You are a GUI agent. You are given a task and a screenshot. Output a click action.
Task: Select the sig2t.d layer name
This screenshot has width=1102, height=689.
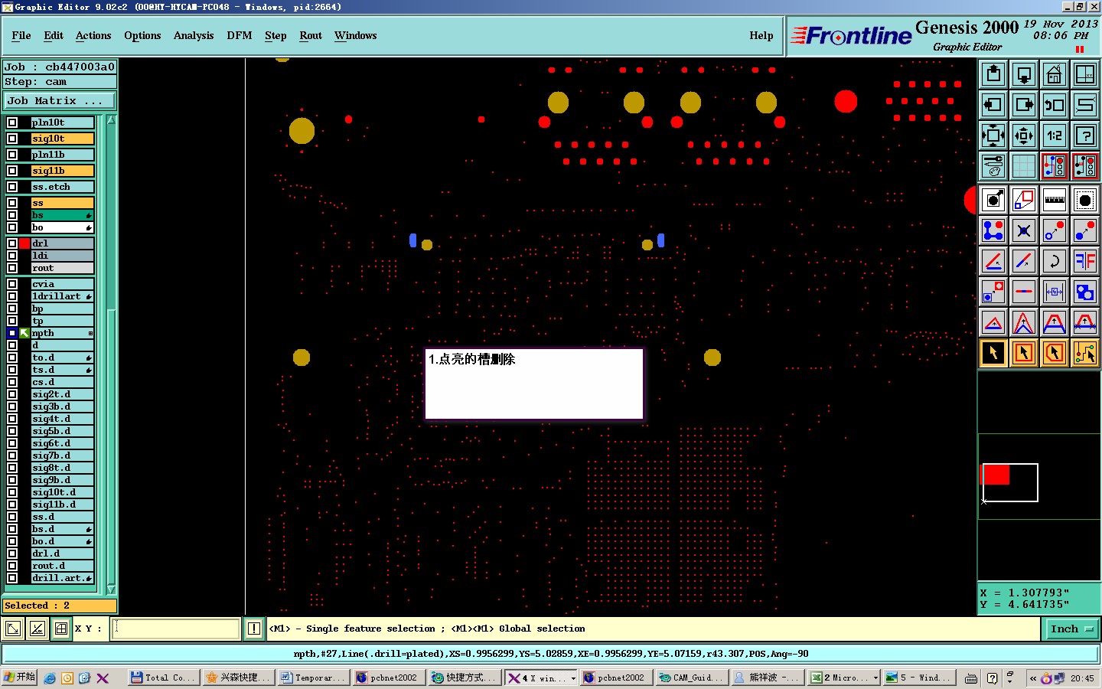(x=62, y=394)
